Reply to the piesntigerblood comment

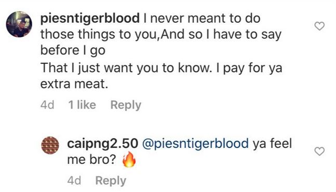(x=126, y=105)
